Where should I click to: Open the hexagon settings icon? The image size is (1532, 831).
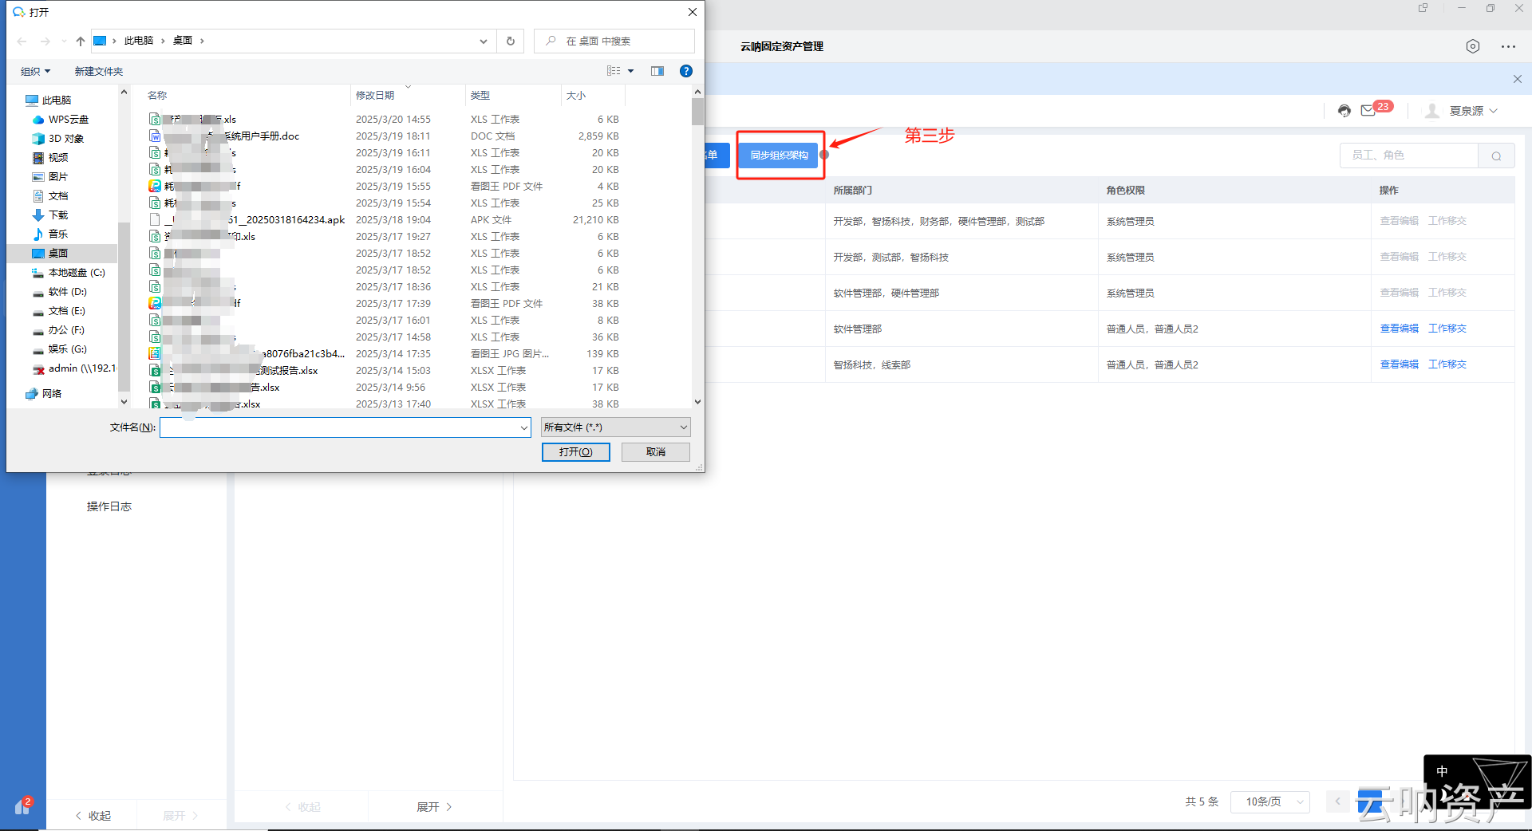(x=1473, y=46)
